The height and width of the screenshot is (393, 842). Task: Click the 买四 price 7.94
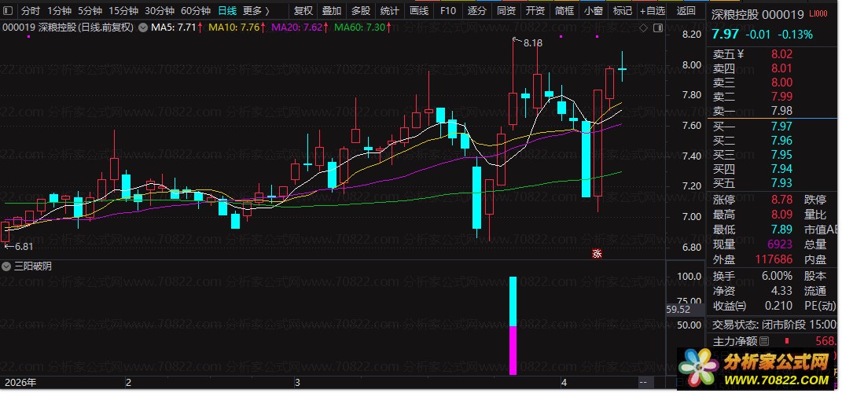tap(781, 169)
